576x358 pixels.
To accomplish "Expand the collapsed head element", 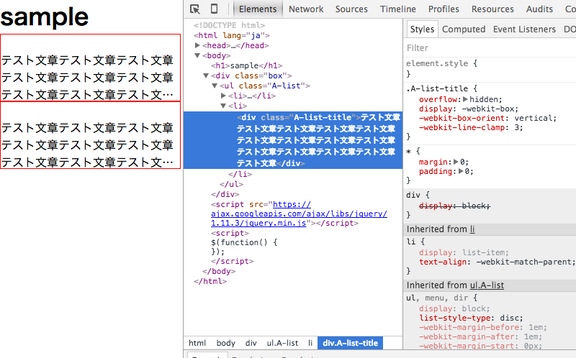I will click(198, 45).
